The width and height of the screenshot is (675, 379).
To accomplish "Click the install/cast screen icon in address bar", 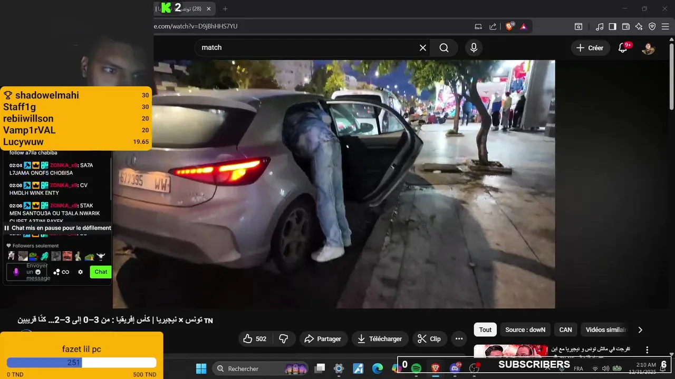I will [x=478, y=26].
